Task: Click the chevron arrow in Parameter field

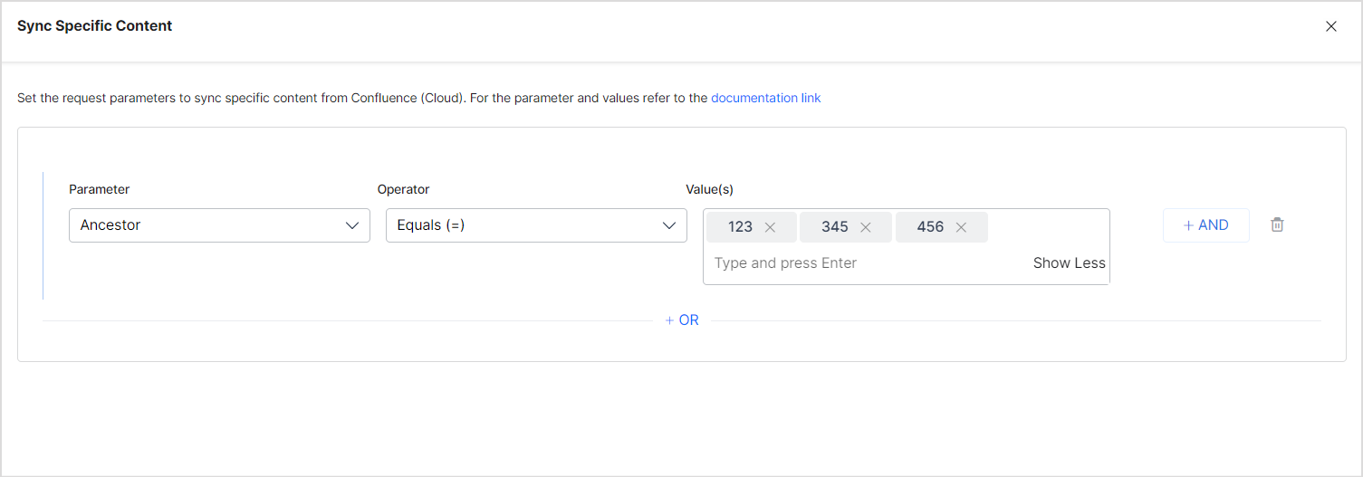Action: click(x=352, y=225)
